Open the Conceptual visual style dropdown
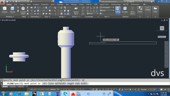Screen dimensions: 170x96 click(107, 8)
